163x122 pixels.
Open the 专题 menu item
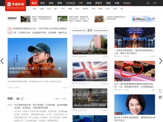[117, 3]
